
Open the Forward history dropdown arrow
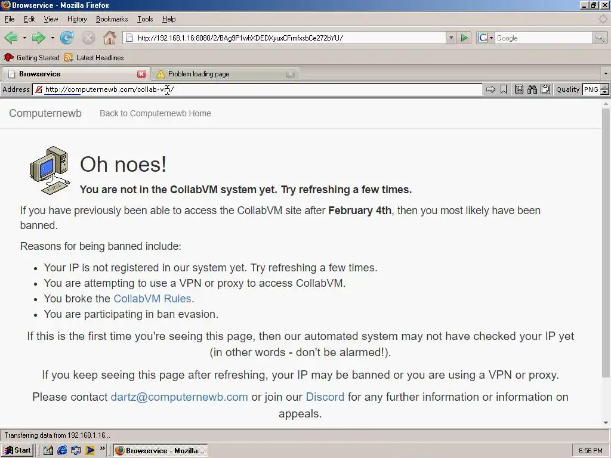coord(53,38)
